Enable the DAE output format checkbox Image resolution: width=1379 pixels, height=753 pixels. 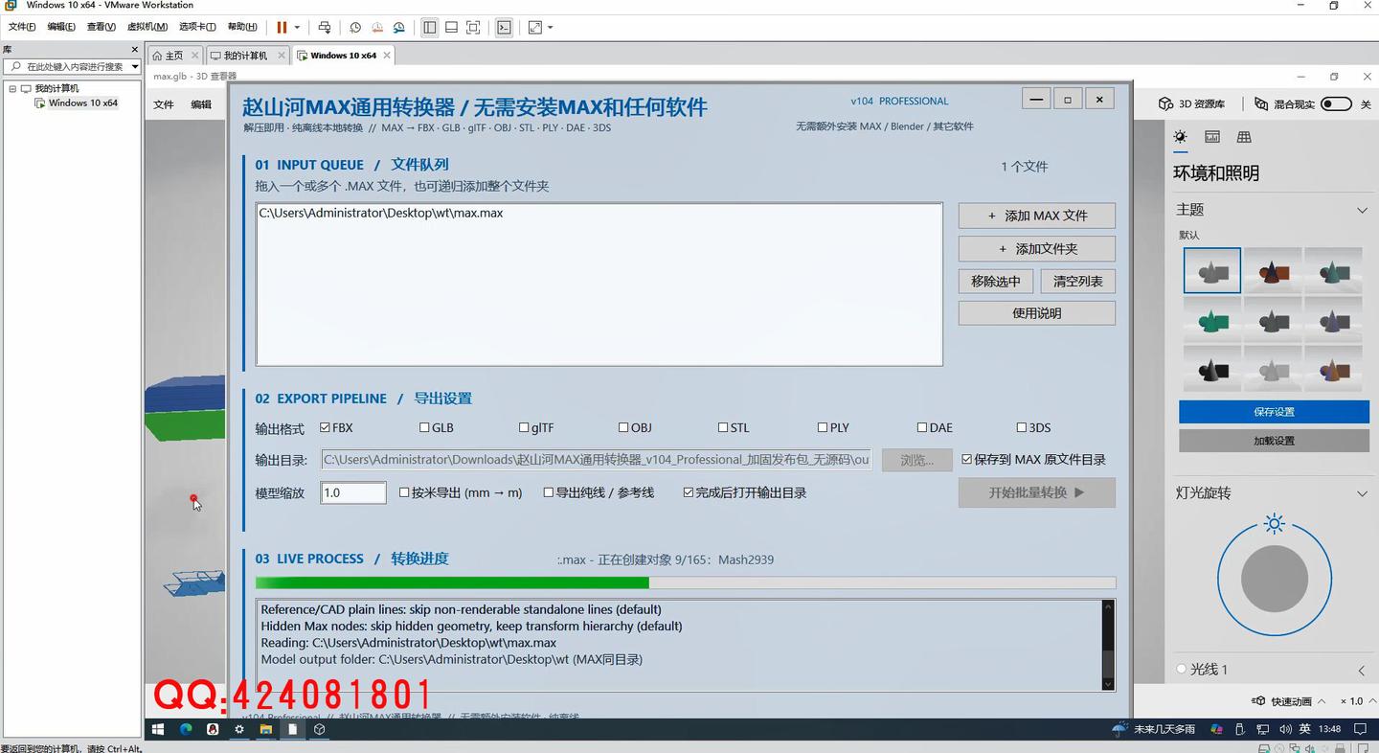922,427
